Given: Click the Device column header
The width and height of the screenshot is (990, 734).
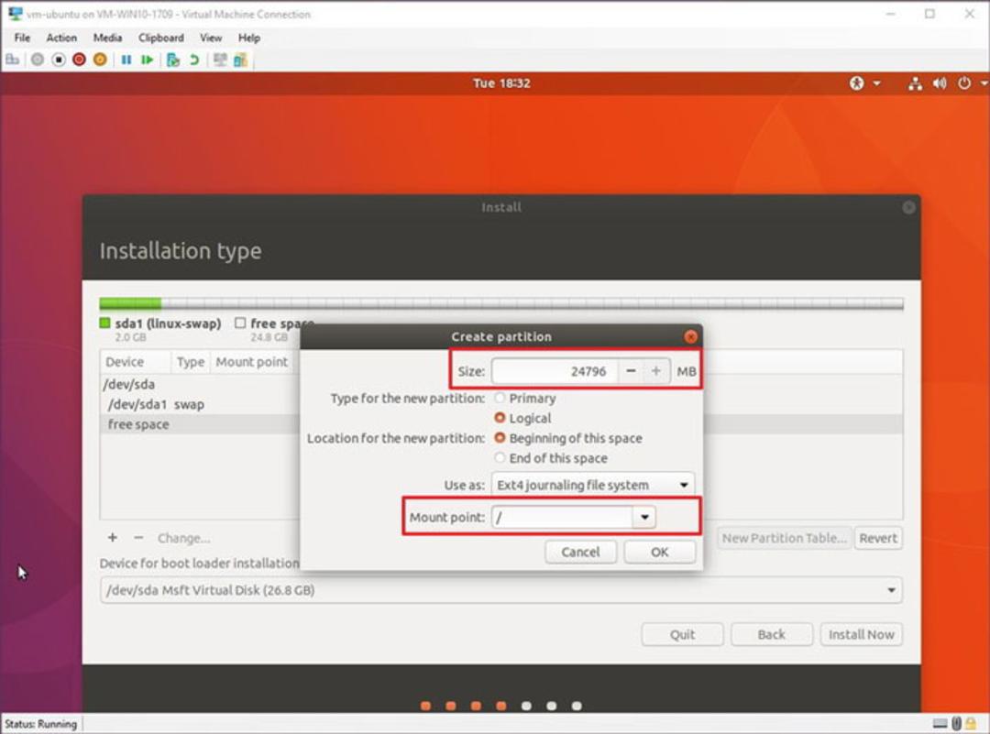Looking at the screenshot, I should (135, 362).
